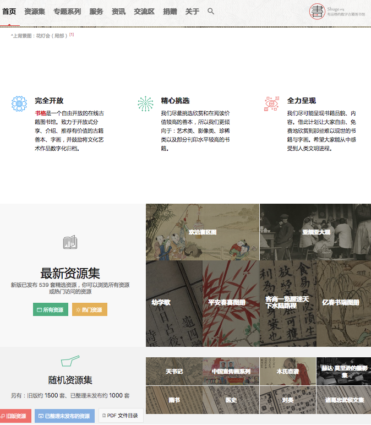Open the 平安春喜图册 thumbnail
This screenshot has height=425, width=371.
(231, 303)
